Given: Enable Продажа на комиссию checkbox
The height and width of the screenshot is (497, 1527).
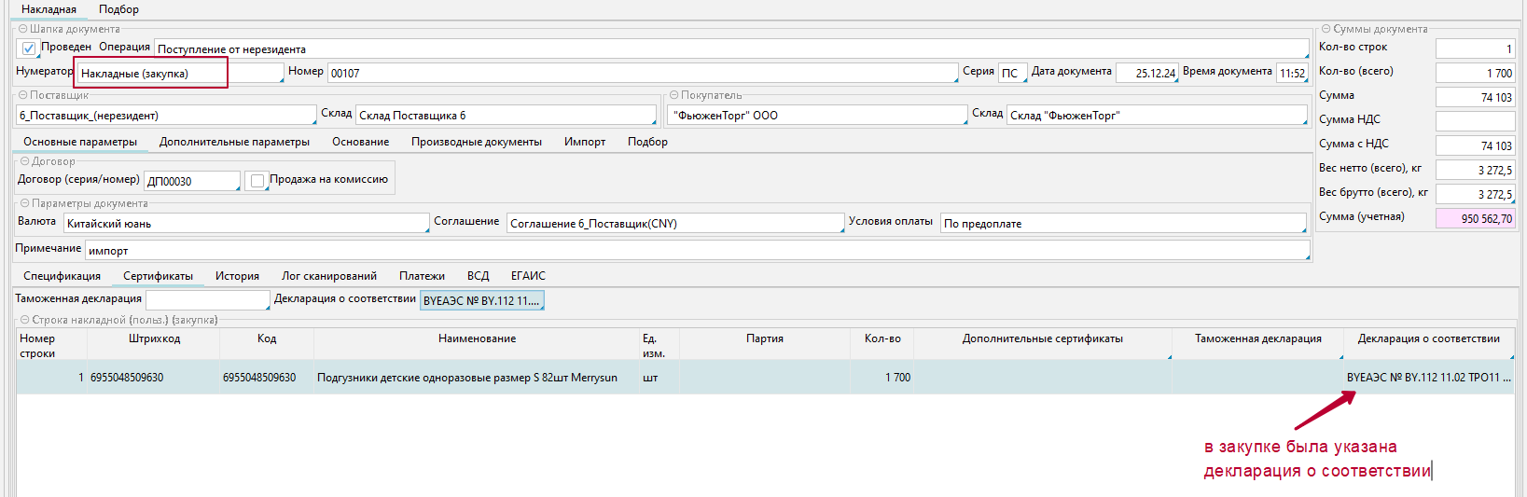Looking at the screenshot, I should [x=257, y=181].
